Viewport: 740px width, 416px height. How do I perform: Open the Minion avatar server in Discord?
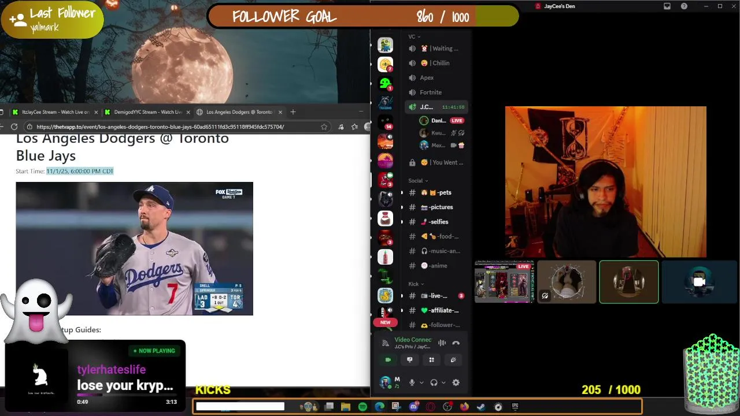pos(385,45)
